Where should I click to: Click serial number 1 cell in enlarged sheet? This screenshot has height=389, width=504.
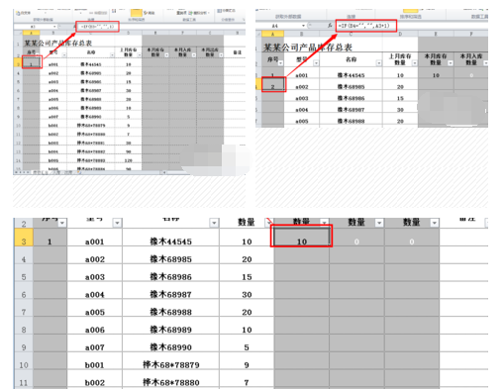click(50, 238)
